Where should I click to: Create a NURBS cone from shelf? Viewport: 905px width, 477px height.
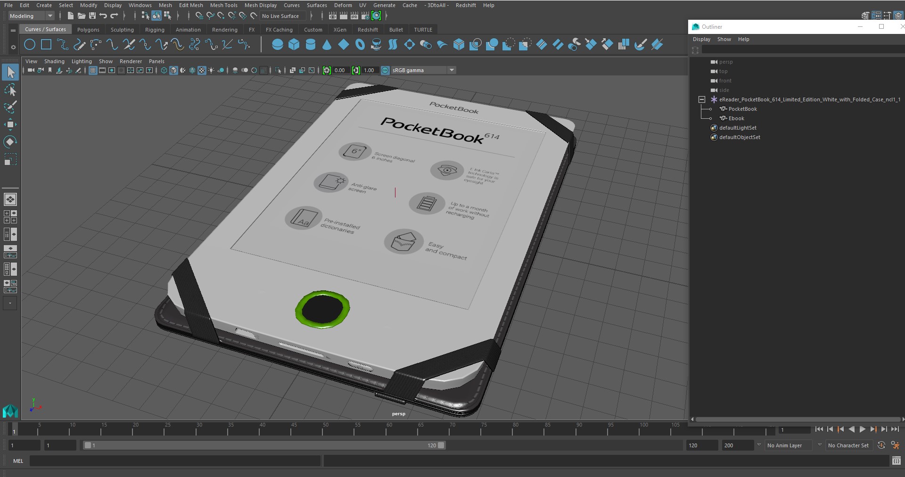pos(327,45)
